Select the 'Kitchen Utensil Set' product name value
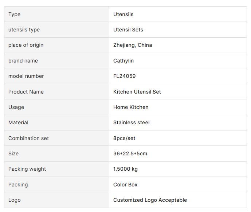Viewport: 251px width, 212px height. click(137, 92)
